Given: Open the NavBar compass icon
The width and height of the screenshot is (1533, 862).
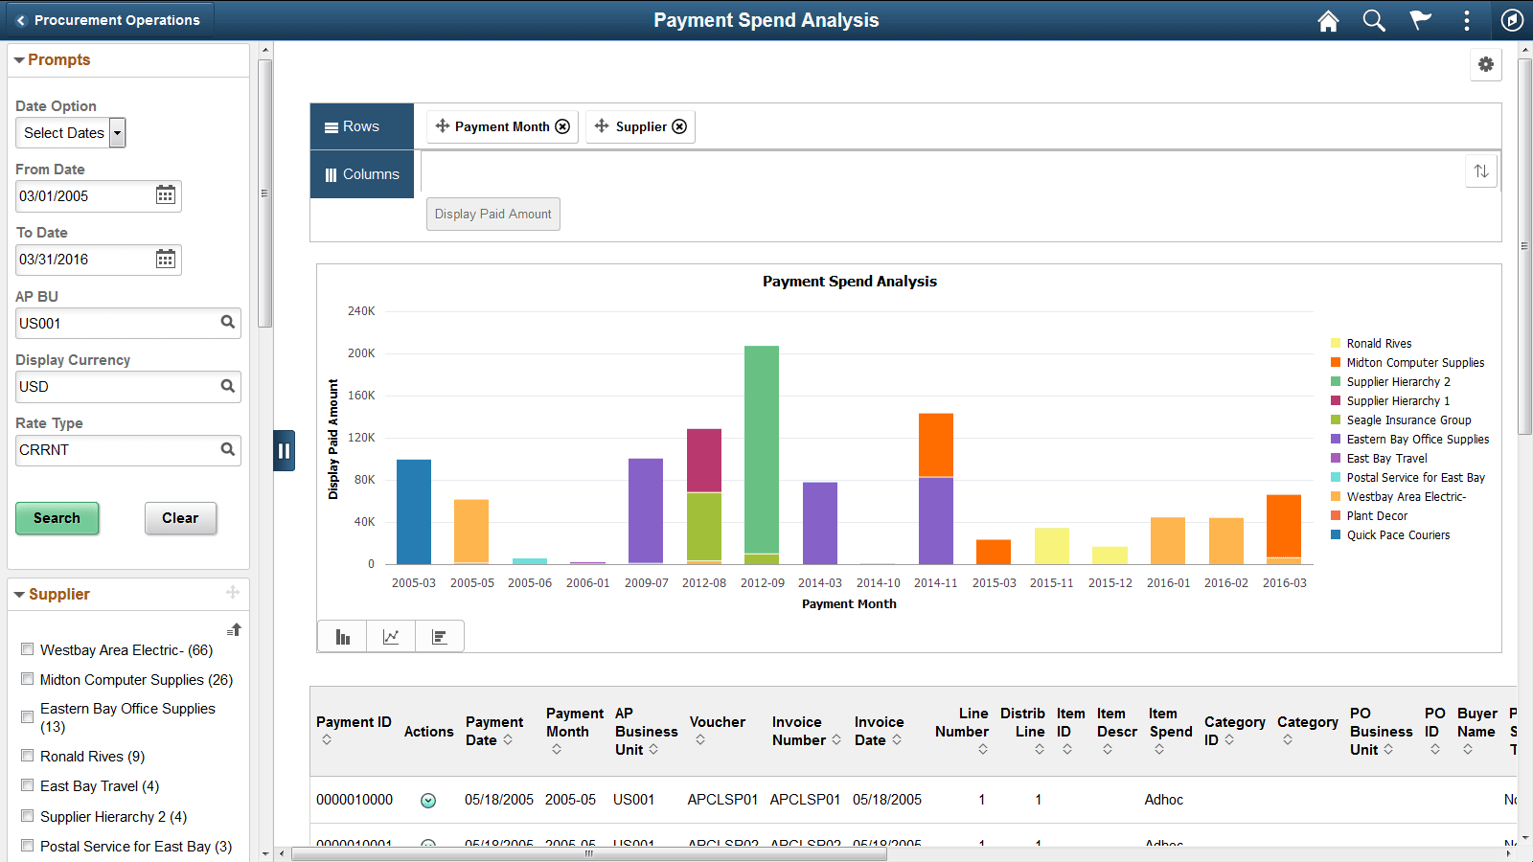Looking at the screenshot, I should [x=1512, y=20].
